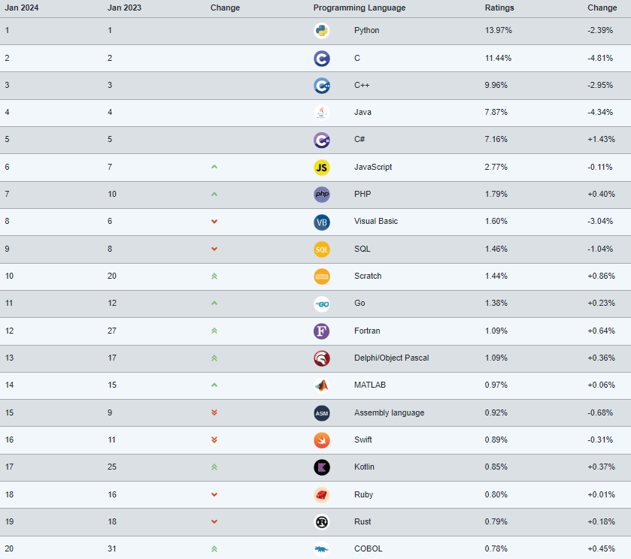Click the MATLAB logo icon
The width and height of the screenshot is (631, 559).
[x=322, y=385]
